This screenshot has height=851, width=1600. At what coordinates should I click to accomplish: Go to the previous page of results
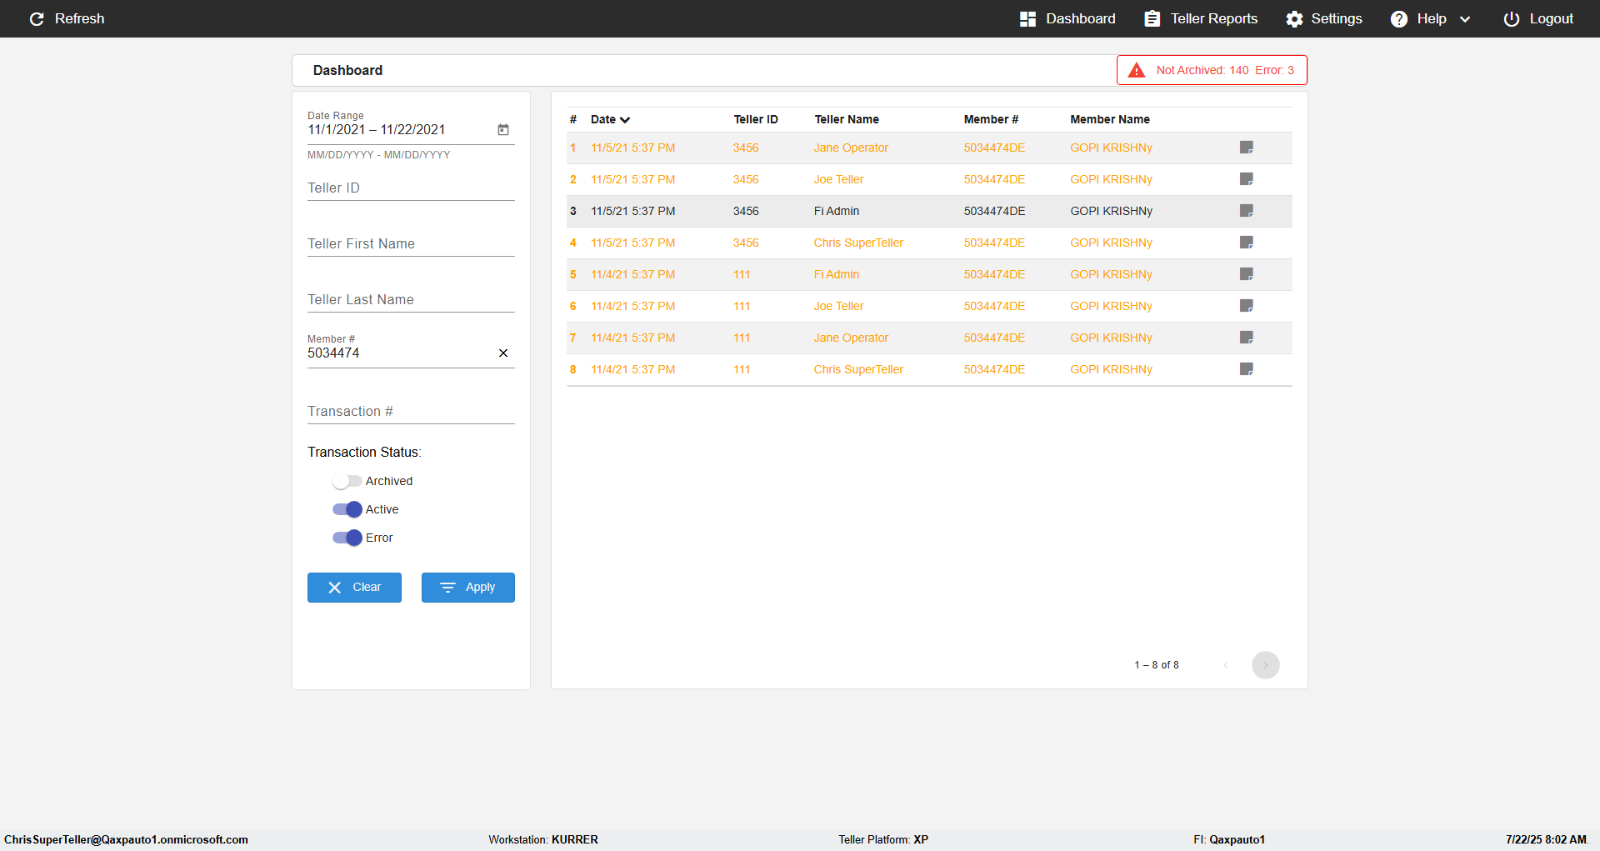[x=1226, y=665]
